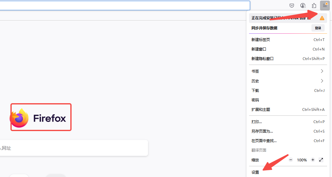Click the address bar at top
The height and width of the screenshot is (177, 332).
pyautogui.click(x=123, y=6)
